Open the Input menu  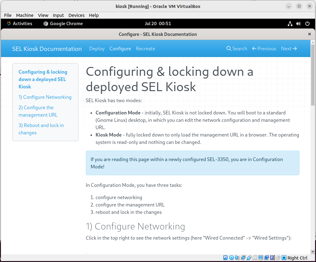(x=58, y=15)
